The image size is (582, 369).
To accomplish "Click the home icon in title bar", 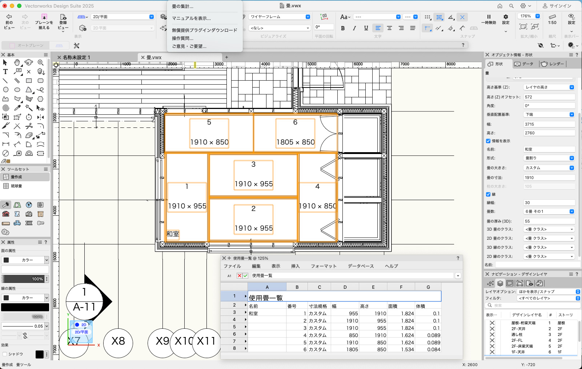I will point(500,6).
